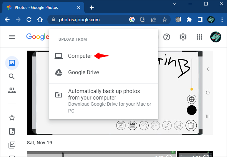Open Automatically back up photos from your computer
227x157 pixels.
click(x=104, y=101)
